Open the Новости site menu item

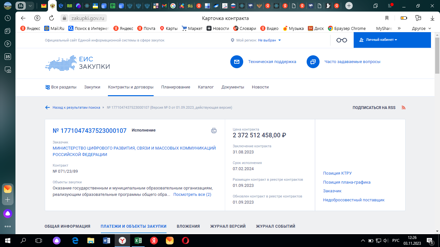[260, 87]
